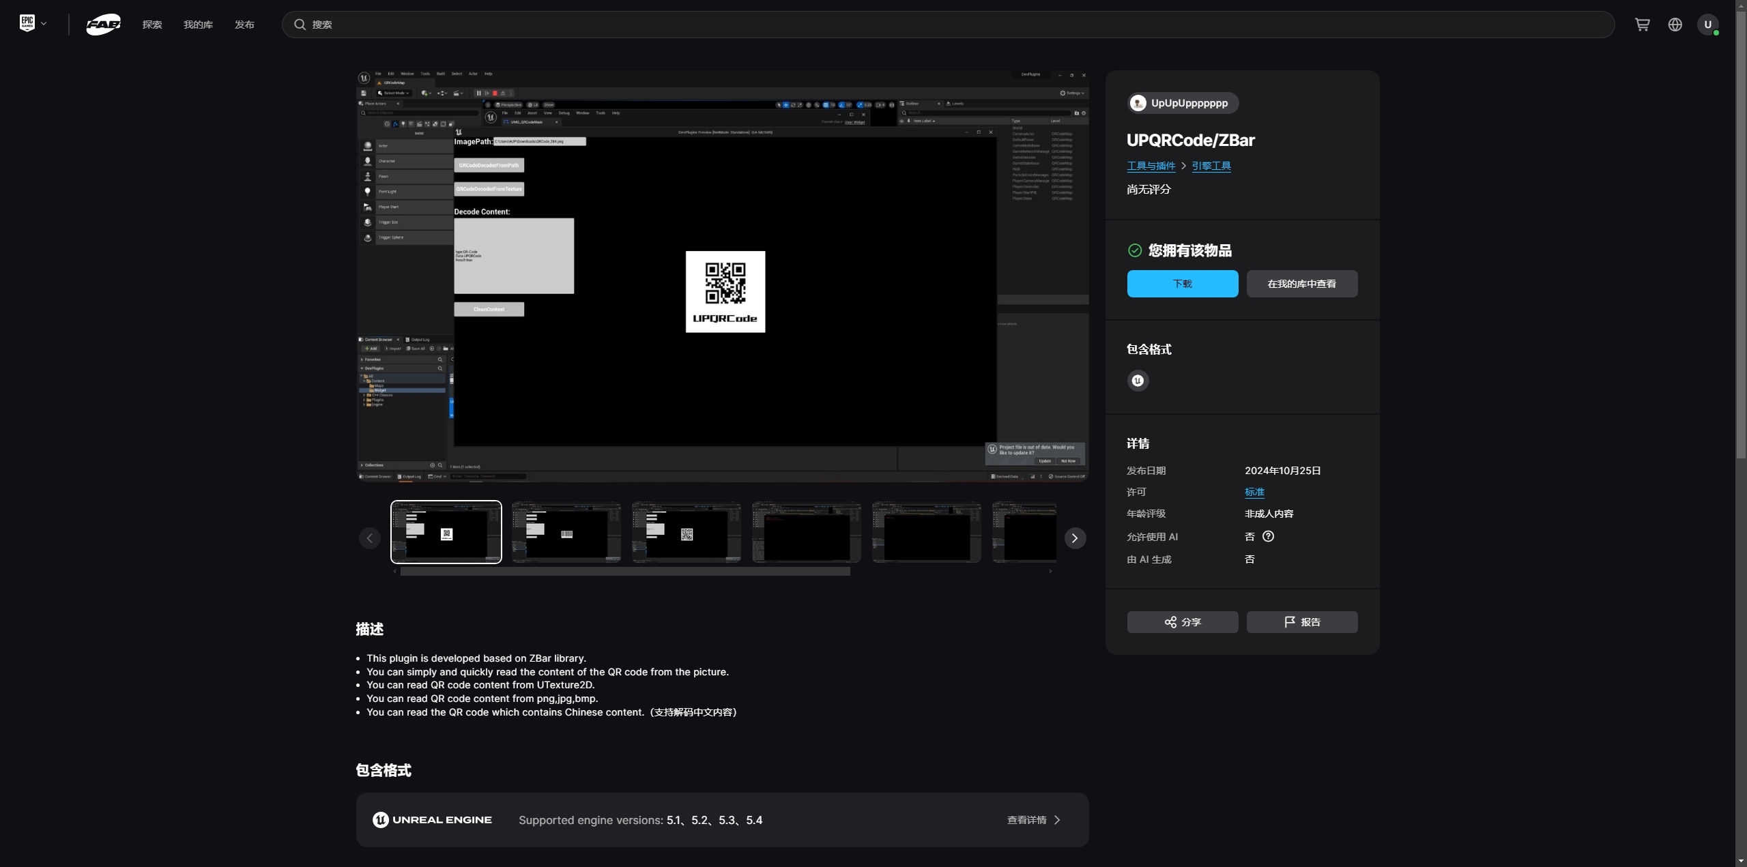Open the 工具与插件 category link
This screenshot has height=867, width=1747.
click(x=1151, y=166)
